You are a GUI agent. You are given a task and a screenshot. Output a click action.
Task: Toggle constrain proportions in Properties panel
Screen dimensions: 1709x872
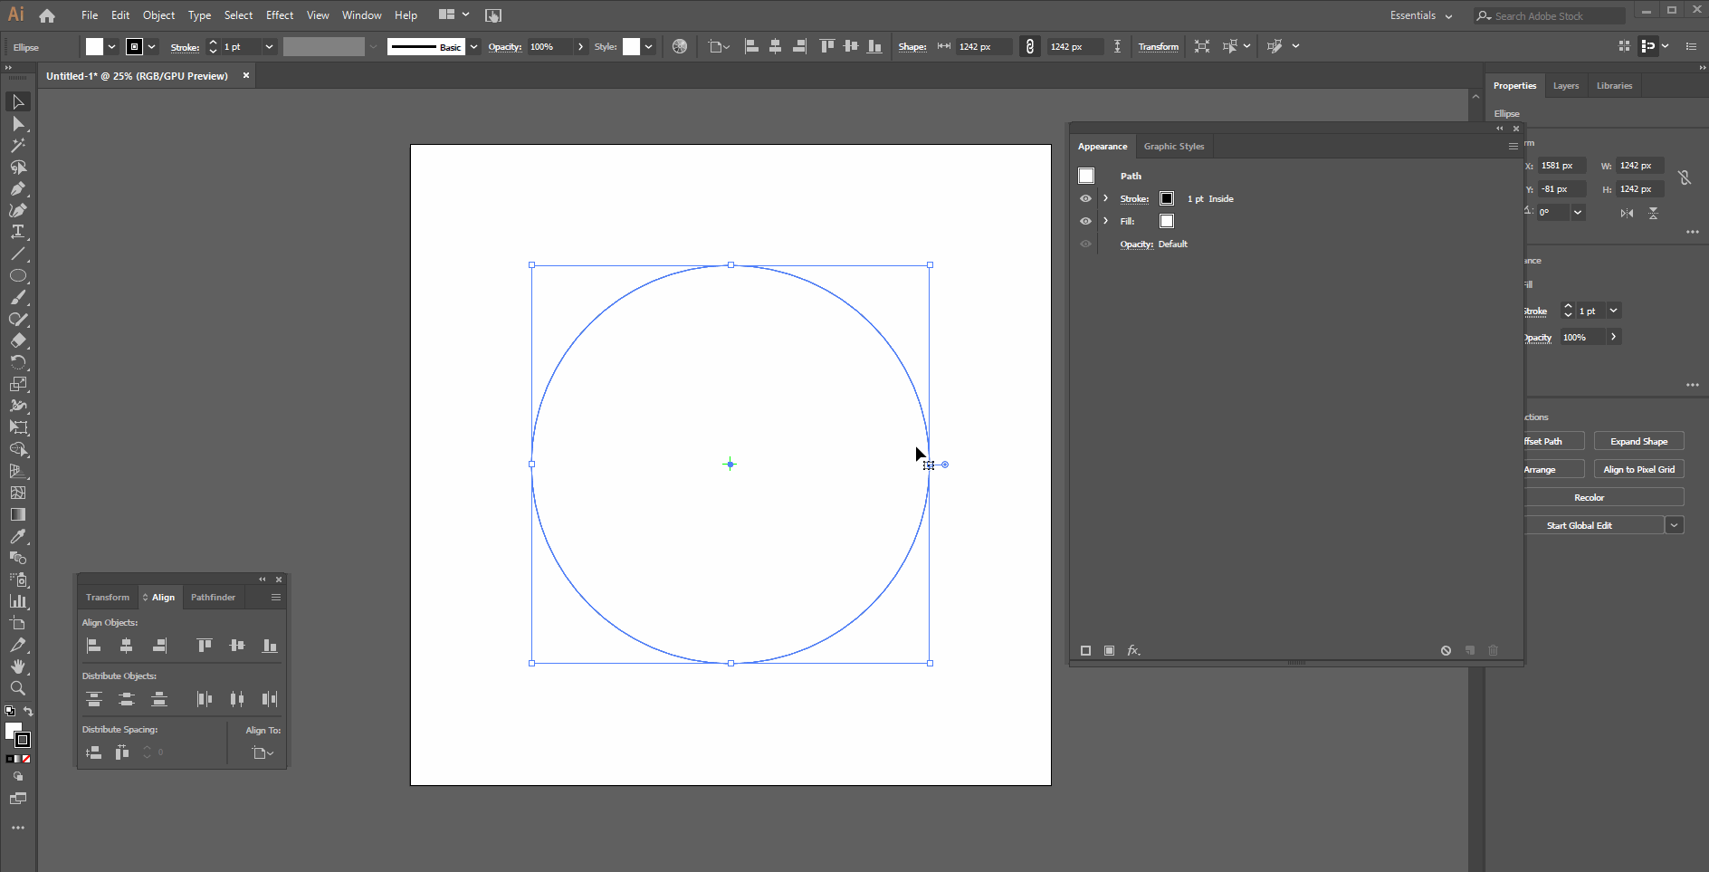click(x=1685, y=177)
